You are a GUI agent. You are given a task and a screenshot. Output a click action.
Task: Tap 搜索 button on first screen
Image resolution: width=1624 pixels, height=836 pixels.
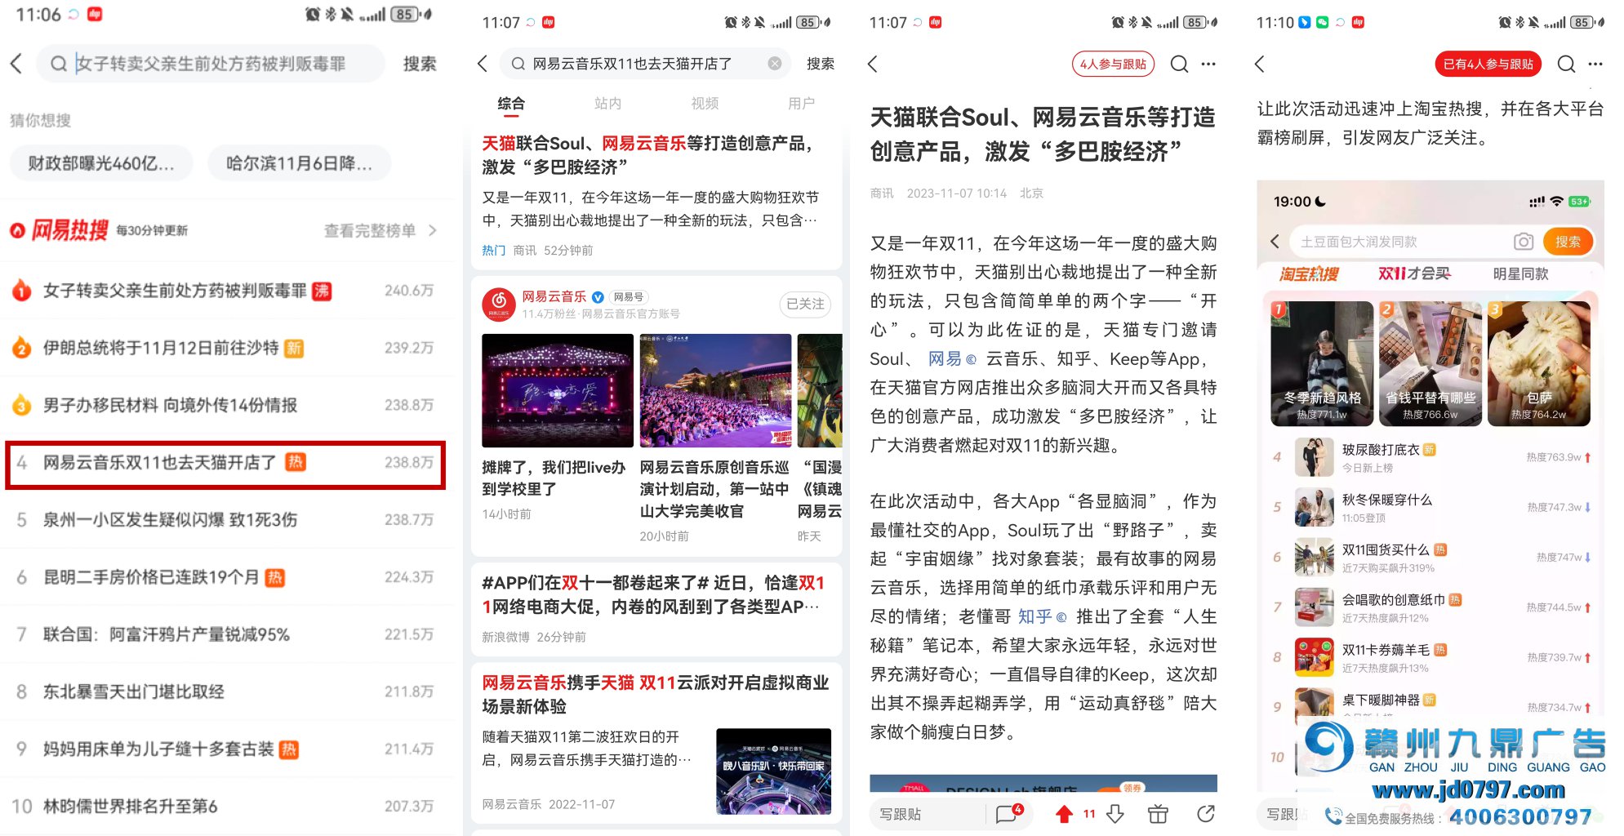coord(419,64)
